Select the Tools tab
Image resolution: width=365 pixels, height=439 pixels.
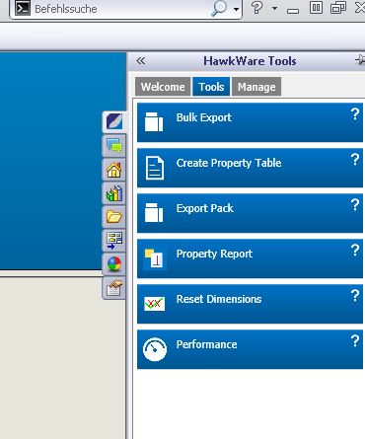(x=211, y=87)
